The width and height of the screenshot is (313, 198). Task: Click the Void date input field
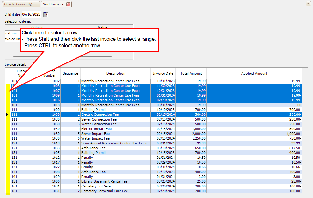point(31,14)
